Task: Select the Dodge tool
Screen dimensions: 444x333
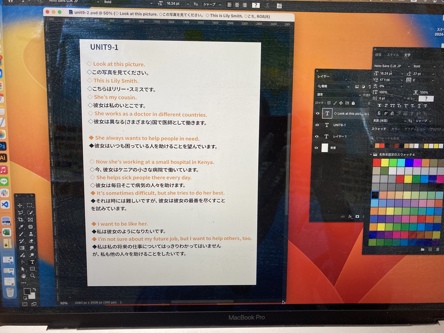Action: (x=31, y=255)
